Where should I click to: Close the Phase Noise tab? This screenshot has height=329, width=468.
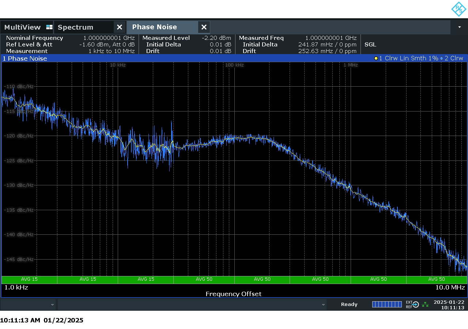(x=204, y=27)
